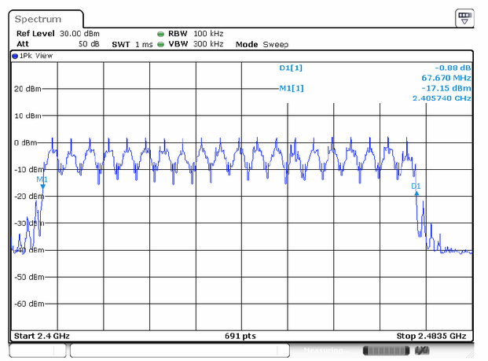Click the status bar icon right of progress bar
This screenshot has height=361, width=488.
tap(422, 349)
